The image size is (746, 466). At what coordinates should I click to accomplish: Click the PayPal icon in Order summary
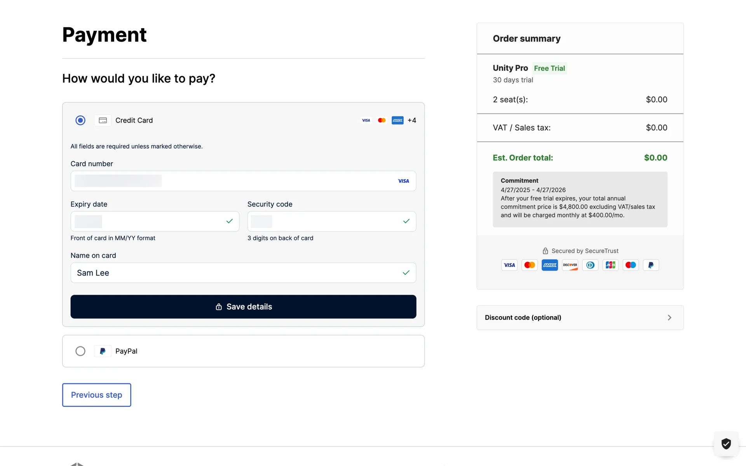[651, 265]
